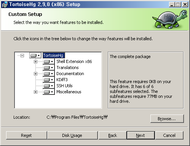
Task: Select the KDiff3 feature label
Action: pos(62,80)
